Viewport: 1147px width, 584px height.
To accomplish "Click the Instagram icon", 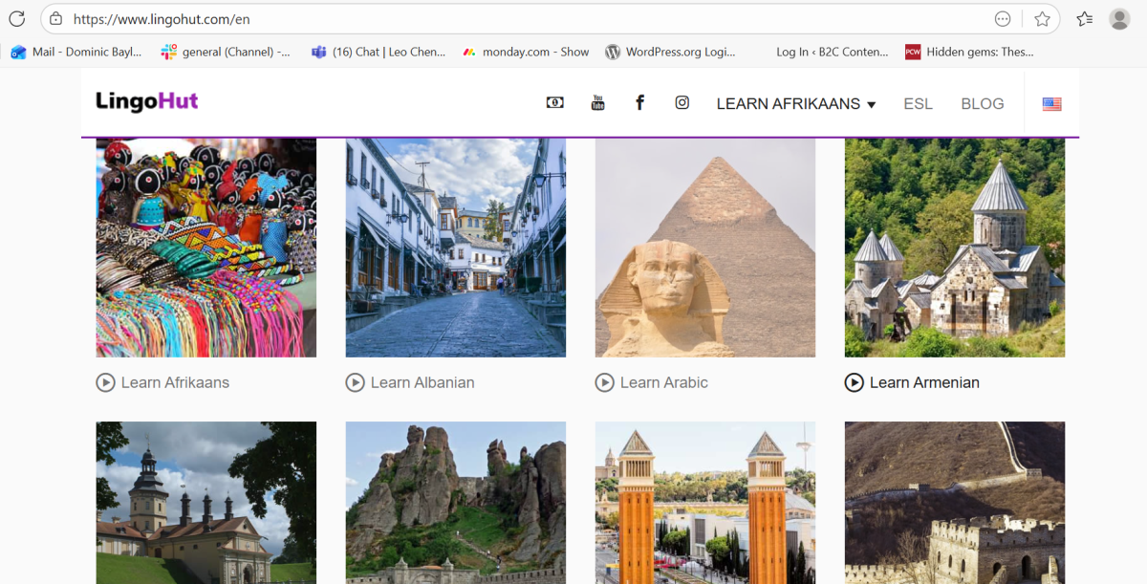I will coord(682,103).
